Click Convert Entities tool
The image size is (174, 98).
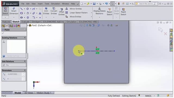[54, 11]
